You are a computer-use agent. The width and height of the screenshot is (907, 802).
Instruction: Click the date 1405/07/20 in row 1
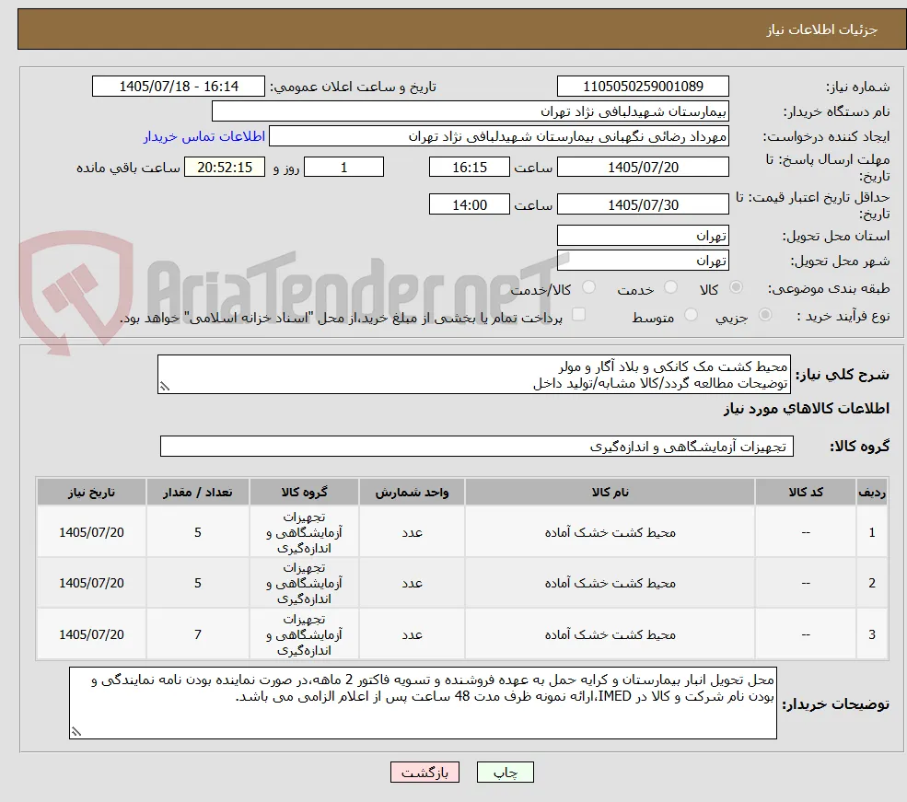(91, 532)
